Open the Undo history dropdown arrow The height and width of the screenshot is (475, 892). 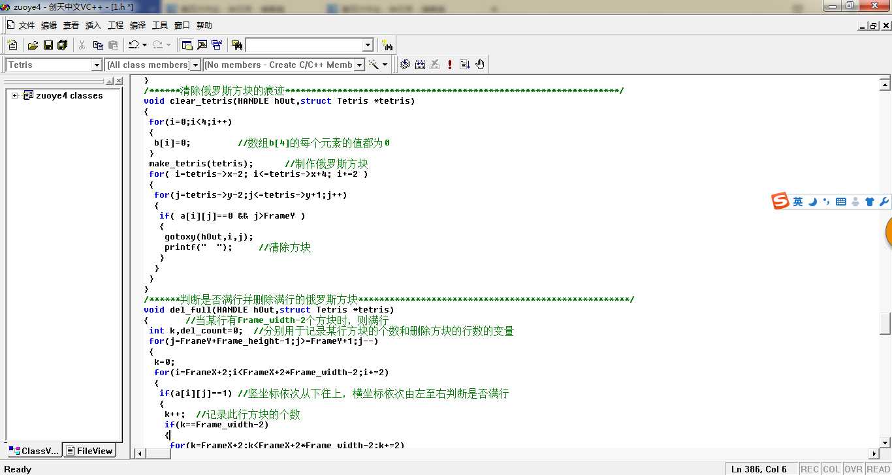144,45
